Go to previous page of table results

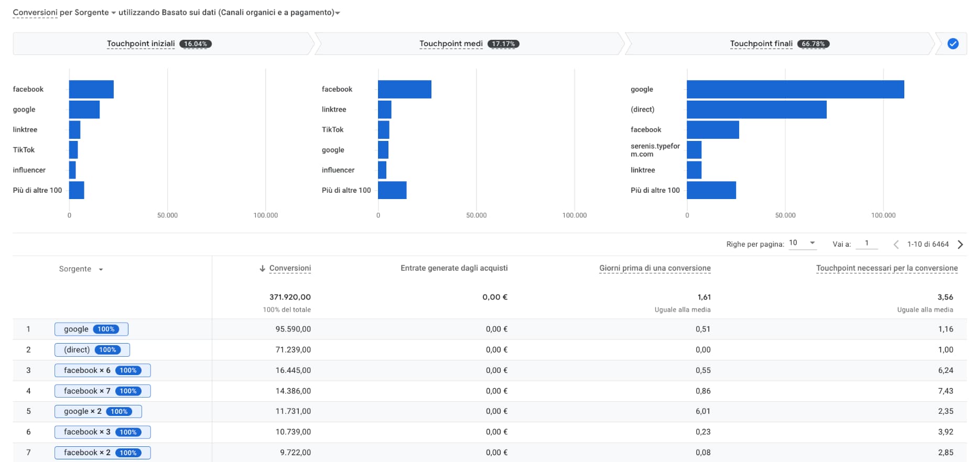click(x=896, y=245)
